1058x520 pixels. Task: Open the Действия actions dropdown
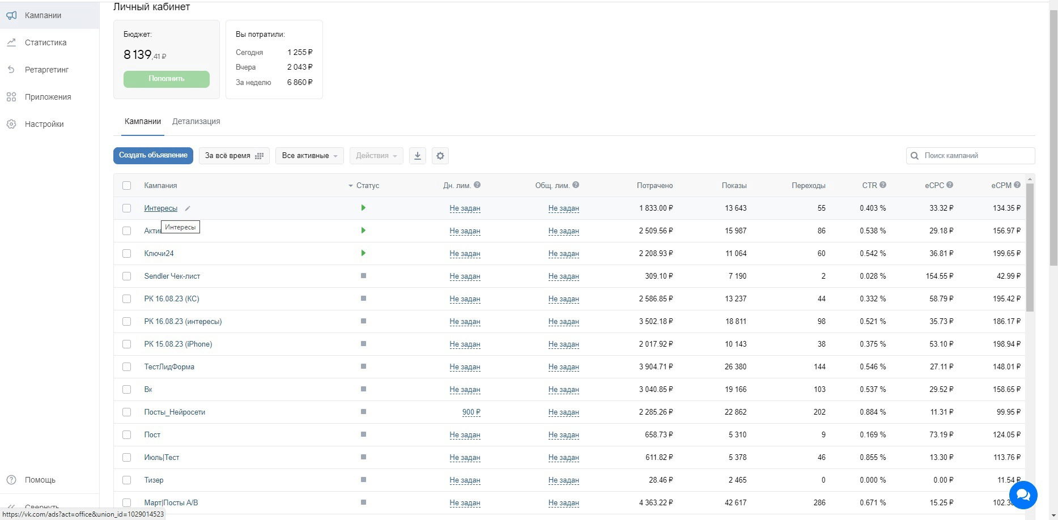[x=376, y=156]
